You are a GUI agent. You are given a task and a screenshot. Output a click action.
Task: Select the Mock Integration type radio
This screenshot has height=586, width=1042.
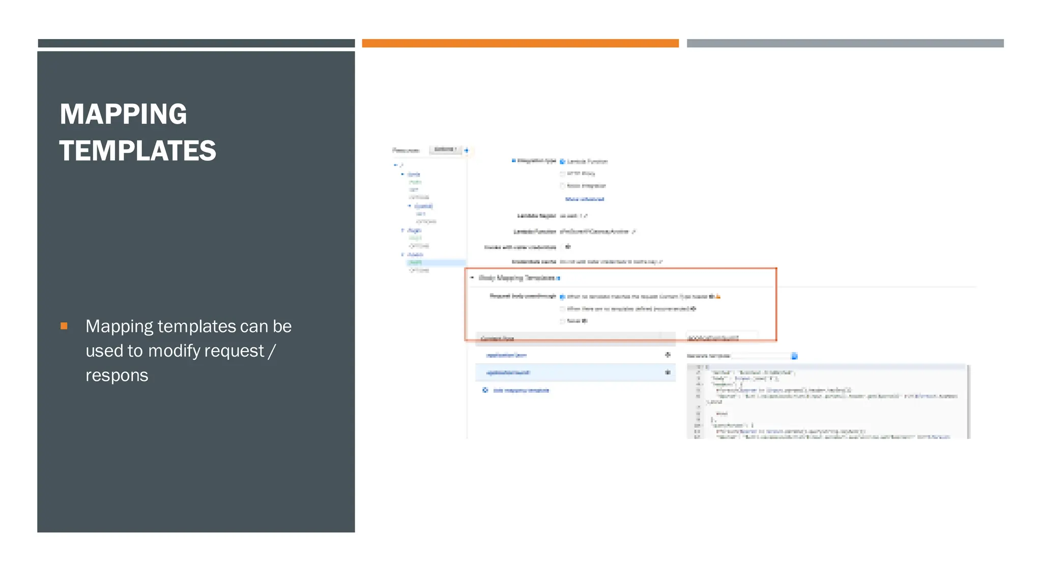click(563, 186)
